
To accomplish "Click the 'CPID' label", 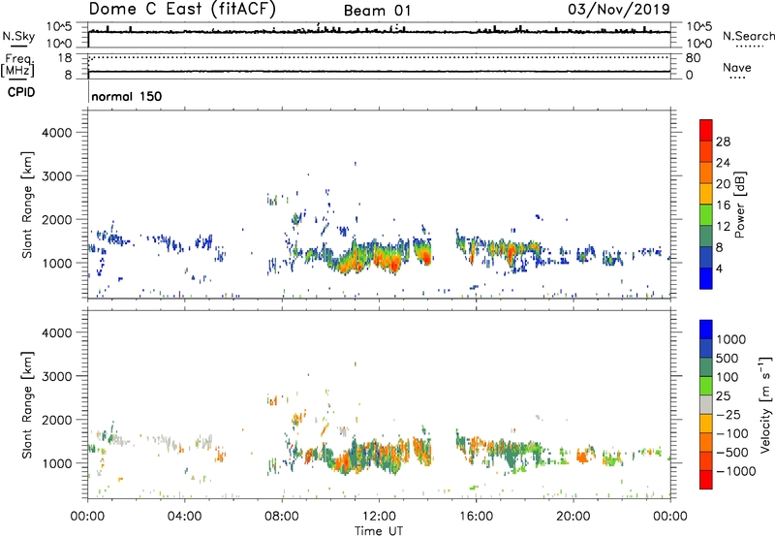I will point(21,92).
